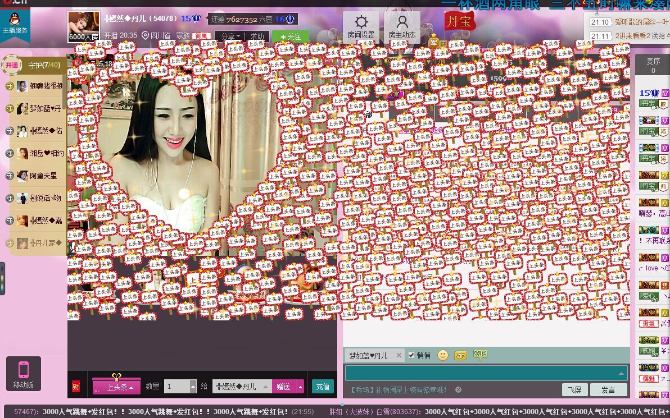Select guardian 湘岳♥相约 in list
This screenshot has width=670, height=418.
(x=37, y=154)
